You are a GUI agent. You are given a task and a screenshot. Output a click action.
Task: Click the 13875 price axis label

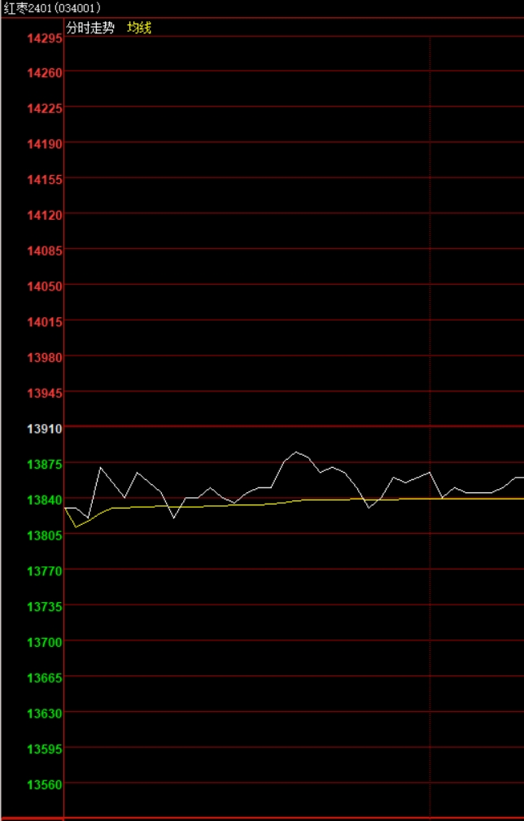coord(45,464)
